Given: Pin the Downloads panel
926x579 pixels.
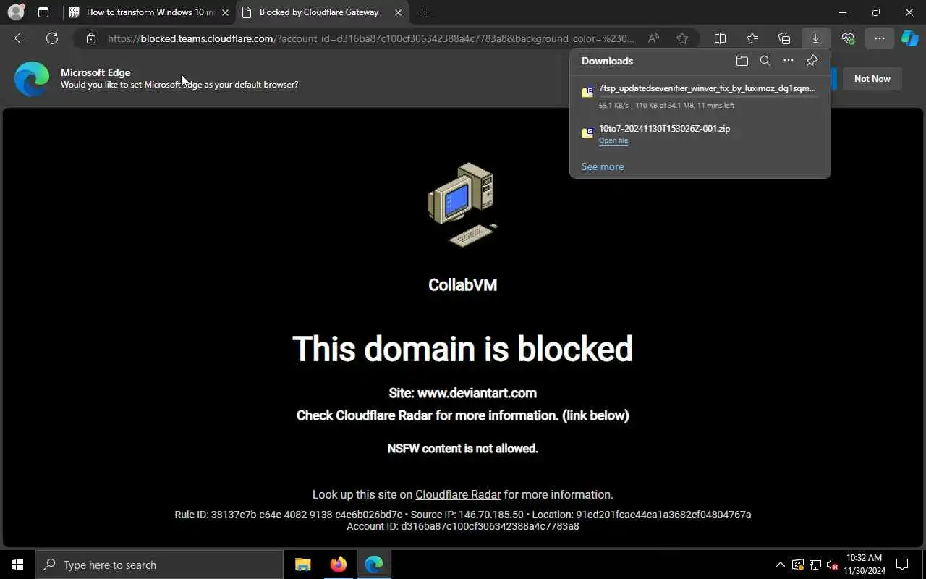Looking at the screenshot, I should (812, 61).
